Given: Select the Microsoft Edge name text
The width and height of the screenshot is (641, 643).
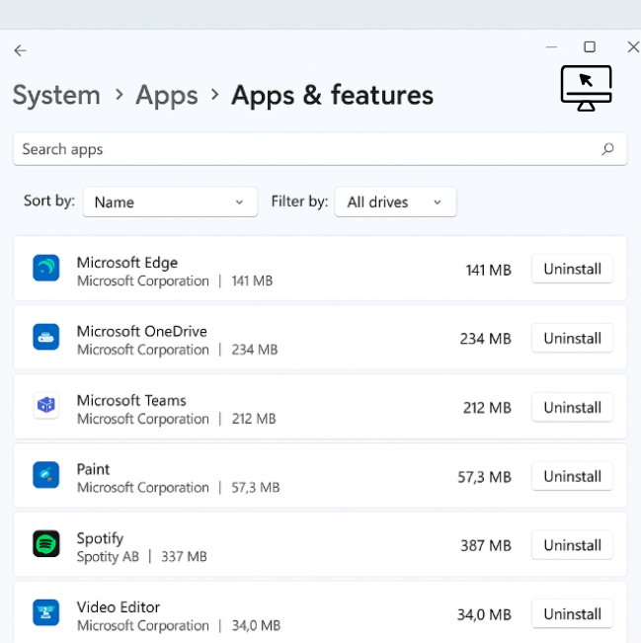Looking at the screenshot, I should coord(127,263).
